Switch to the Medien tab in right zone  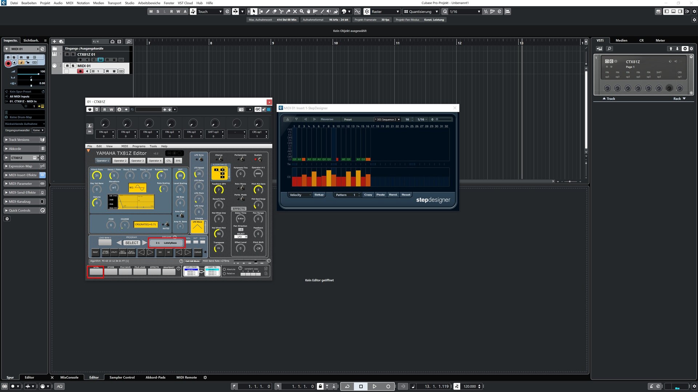(621, 40)
